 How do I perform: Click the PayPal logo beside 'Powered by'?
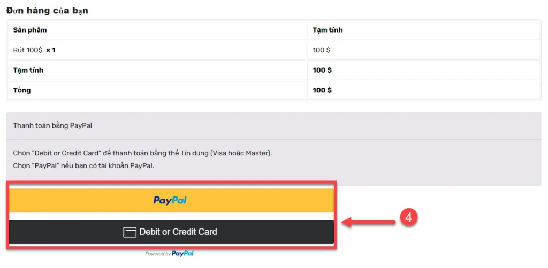(182, 254)
